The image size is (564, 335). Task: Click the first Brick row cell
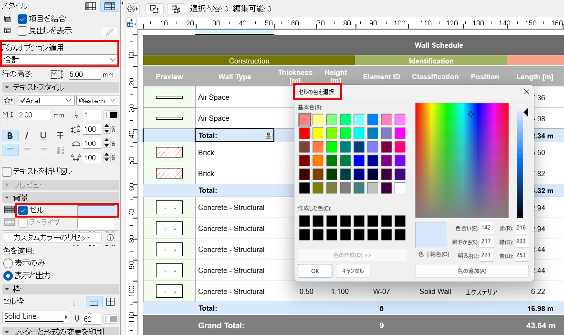235,153
